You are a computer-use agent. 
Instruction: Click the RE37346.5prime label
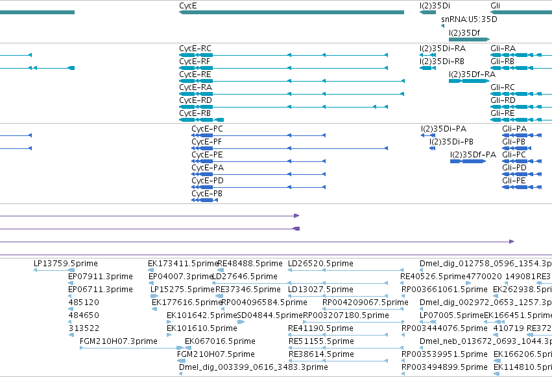click(248, 290)
